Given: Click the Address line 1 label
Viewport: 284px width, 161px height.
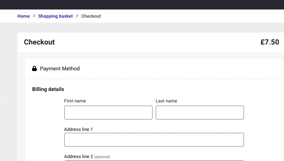Looking at the screenshot, I should (78, 129).
